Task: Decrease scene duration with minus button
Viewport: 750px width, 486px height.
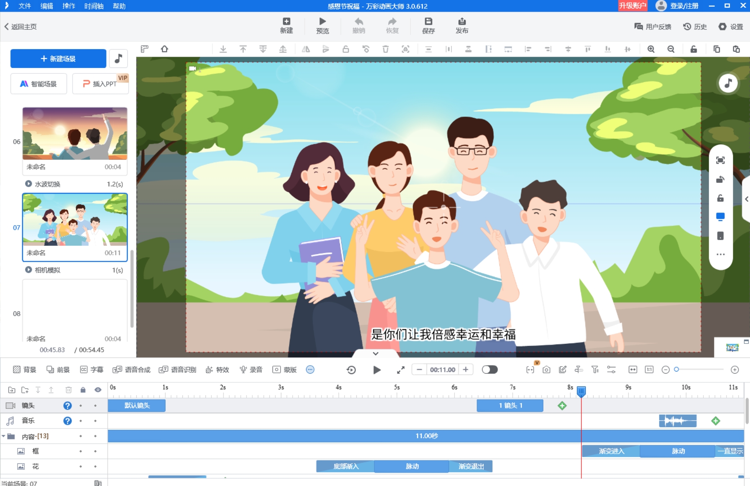Action: (x=419, y=369)
